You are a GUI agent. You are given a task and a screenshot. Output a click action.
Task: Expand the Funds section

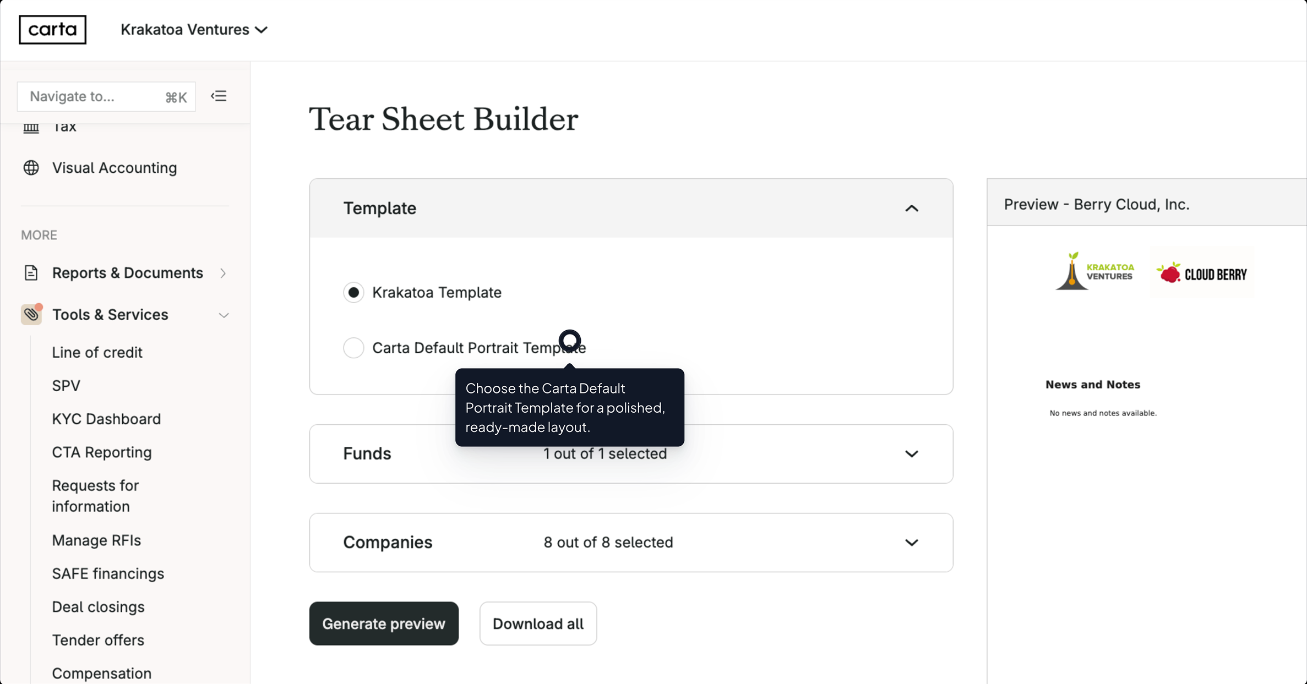[912, 453]
